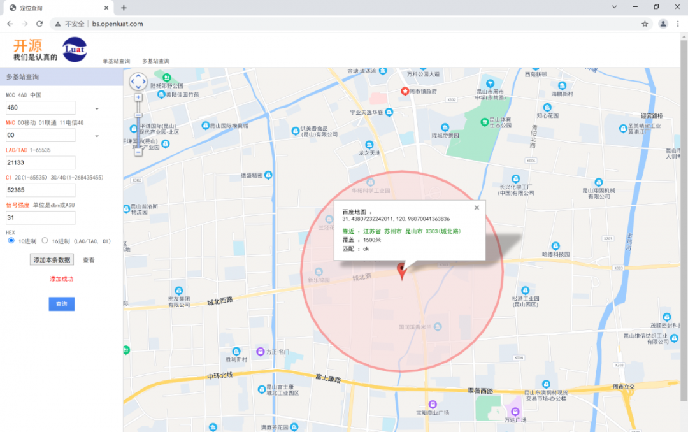Click the blue 查询 button
The height and width of the screenshot is (432, 688).
tap(61, 304)
